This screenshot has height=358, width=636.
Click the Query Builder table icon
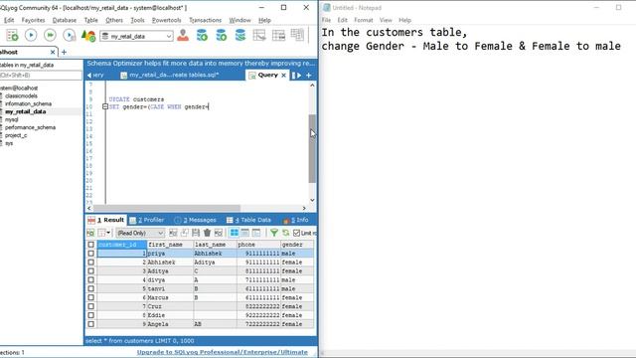[x=259, y=36]
